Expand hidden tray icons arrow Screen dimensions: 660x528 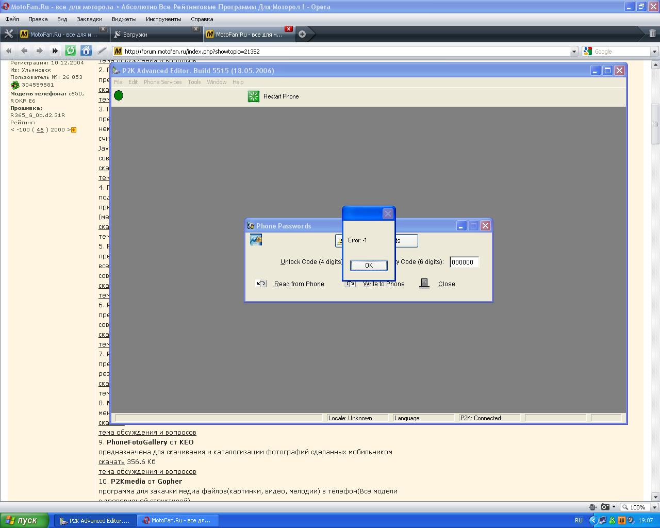click(x=593, y=521)
